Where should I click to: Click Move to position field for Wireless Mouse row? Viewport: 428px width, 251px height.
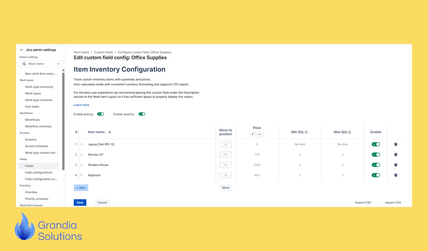point(225,165)
